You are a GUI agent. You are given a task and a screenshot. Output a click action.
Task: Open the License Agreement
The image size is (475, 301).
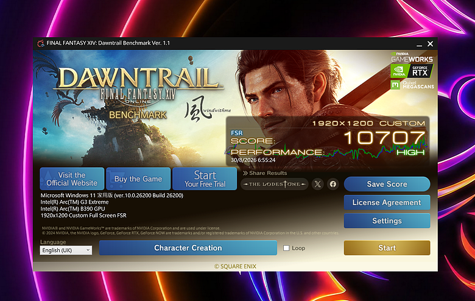point(387,202)
